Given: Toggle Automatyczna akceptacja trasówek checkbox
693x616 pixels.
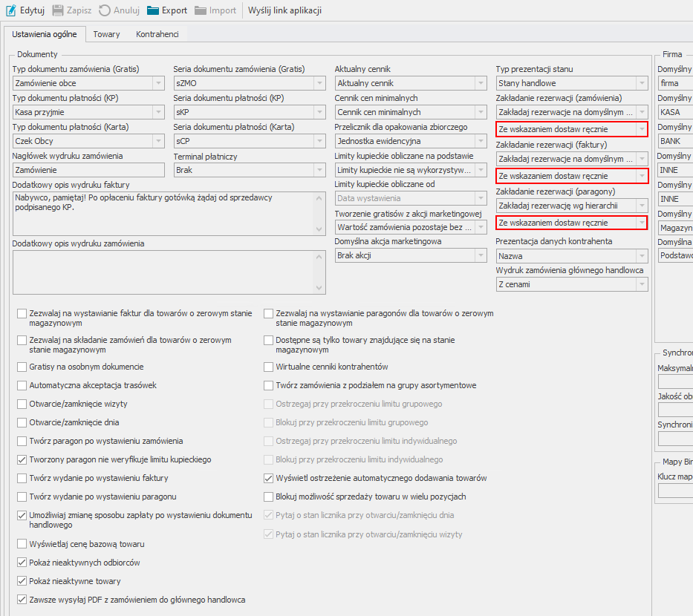Looking at the screenshot, I should pyautogui.click(x=22, y=385).
